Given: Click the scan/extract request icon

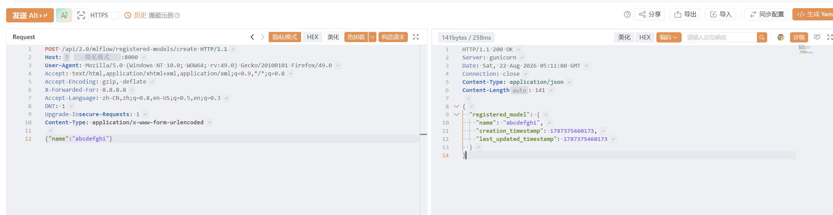Looking at the screenshot, I should (x=81, y=15).
